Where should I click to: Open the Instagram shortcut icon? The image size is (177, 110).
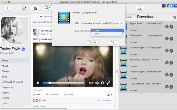click(168, 6)
